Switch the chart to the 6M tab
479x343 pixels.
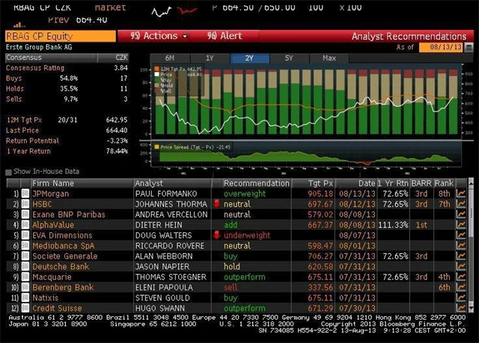coord(170,58)
